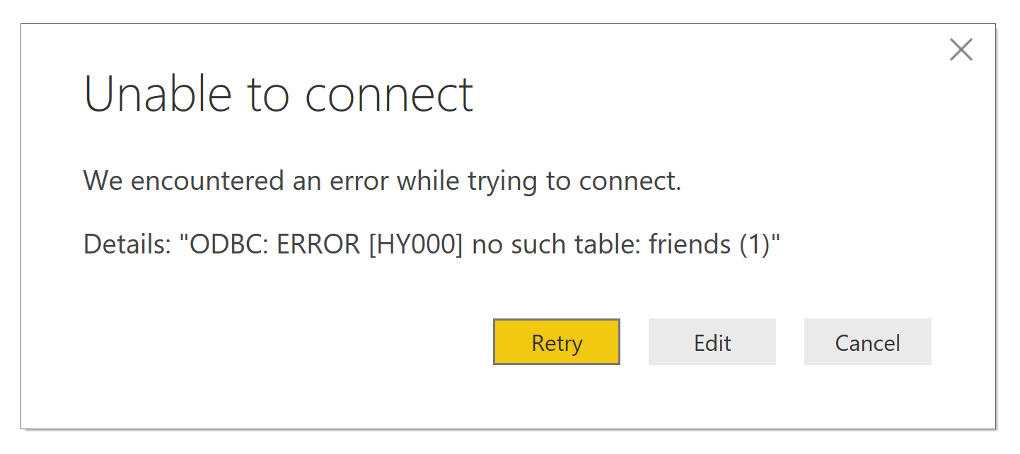The image size is (1020, 454).
Task: Dismiss dialog using the close X
Action: pyautogui.click(x=961, y=50)
